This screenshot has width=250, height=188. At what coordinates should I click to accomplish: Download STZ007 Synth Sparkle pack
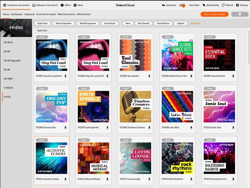click(x=107, y=127)
